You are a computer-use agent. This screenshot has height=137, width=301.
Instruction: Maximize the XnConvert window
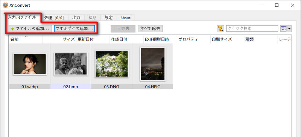[x=277, y=5]
